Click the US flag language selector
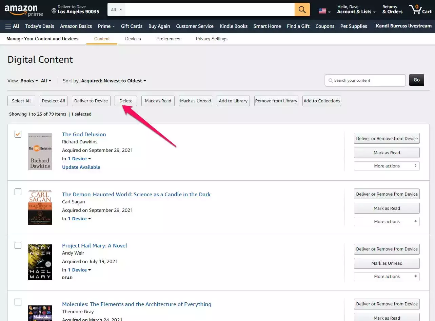Screen dimensions: 435x321 (324, 11)
